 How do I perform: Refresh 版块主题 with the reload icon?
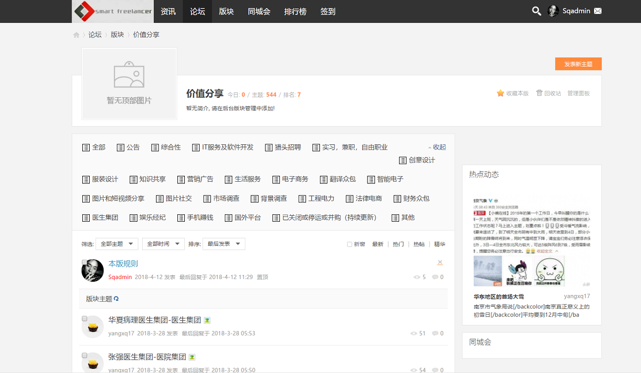[x=116, y=299]
